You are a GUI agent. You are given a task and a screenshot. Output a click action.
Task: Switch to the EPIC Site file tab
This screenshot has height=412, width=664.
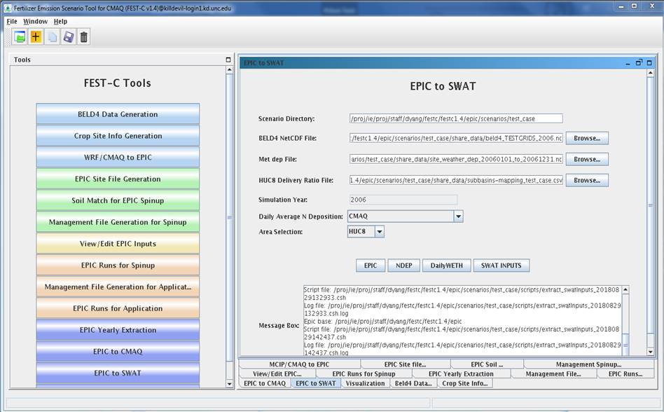tap(406, 364)
